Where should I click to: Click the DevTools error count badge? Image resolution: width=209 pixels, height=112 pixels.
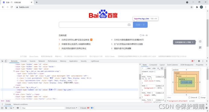pyautogui.click(x=193, y=61)
